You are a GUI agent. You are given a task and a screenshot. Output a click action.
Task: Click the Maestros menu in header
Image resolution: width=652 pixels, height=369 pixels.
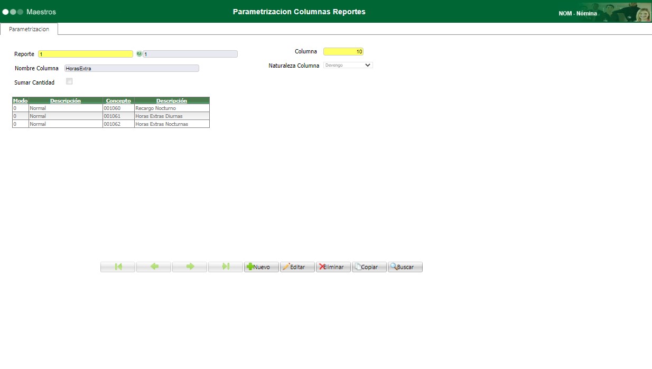pyautogui.click(x=41, y=12)
